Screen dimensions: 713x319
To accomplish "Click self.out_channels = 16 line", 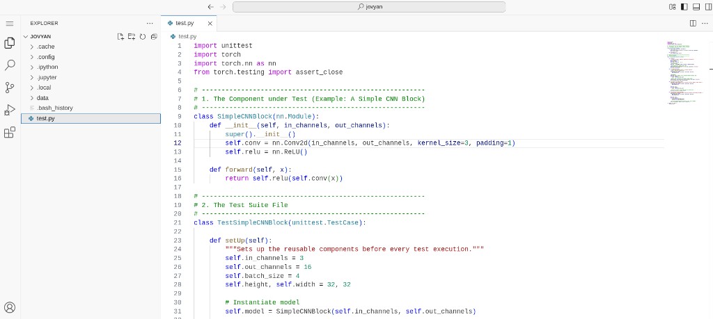I will [268, 267].
